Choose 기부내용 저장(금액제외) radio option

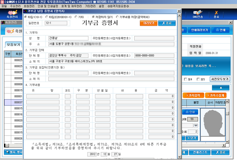[x=117, y=17]
